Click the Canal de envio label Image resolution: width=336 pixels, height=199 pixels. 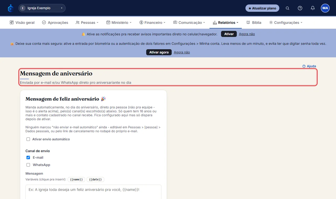tap(38, 151)
